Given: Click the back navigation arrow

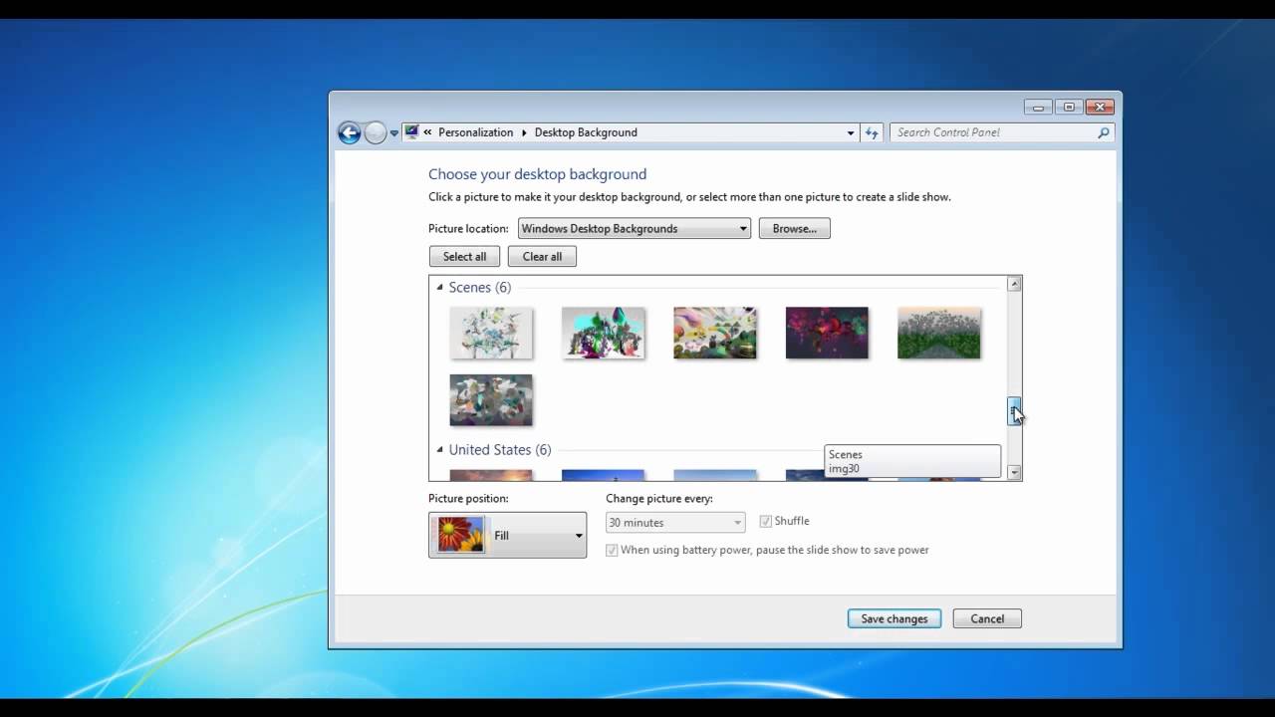Looking at the screenshot, I should [x=349, y=132].
